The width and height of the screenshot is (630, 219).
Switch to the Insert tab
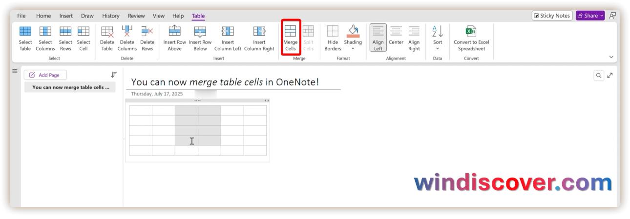(x=66, y=16)
